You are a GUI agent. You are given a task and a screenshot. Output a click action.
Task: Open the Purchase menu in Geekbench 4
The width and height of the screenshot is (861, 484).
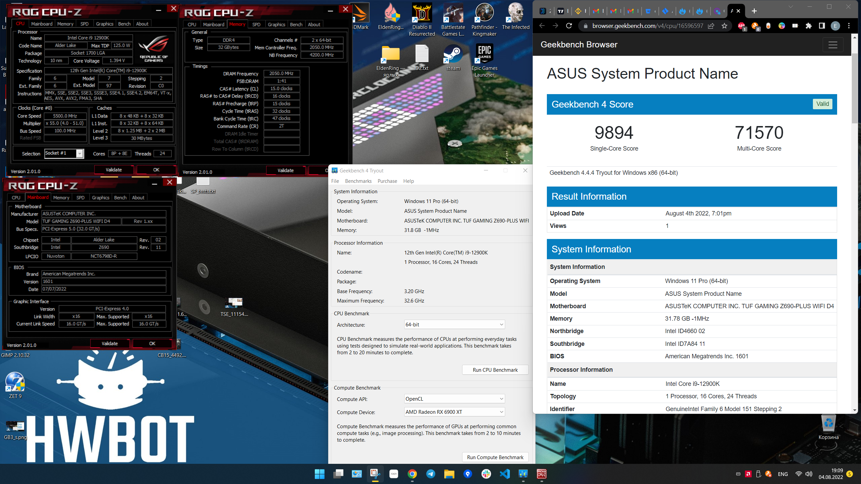[387, 181]
